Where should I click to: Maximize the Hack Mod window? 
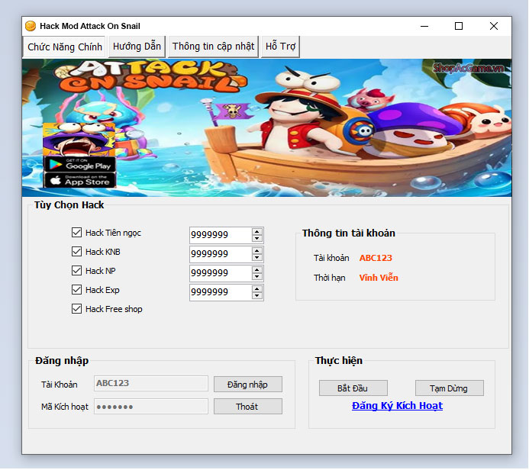coord(459,26)
